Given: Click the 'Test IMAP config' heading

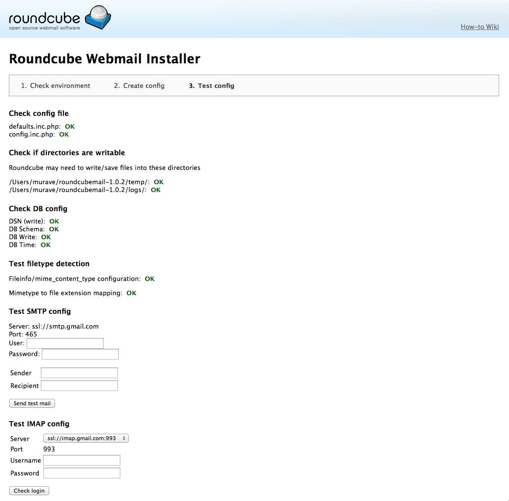Looking at the screenshot, I should [x=39, y=424].
